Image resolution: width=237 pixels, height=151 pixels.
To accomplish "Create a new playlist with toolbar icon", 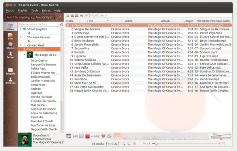I will coord(68,15).
